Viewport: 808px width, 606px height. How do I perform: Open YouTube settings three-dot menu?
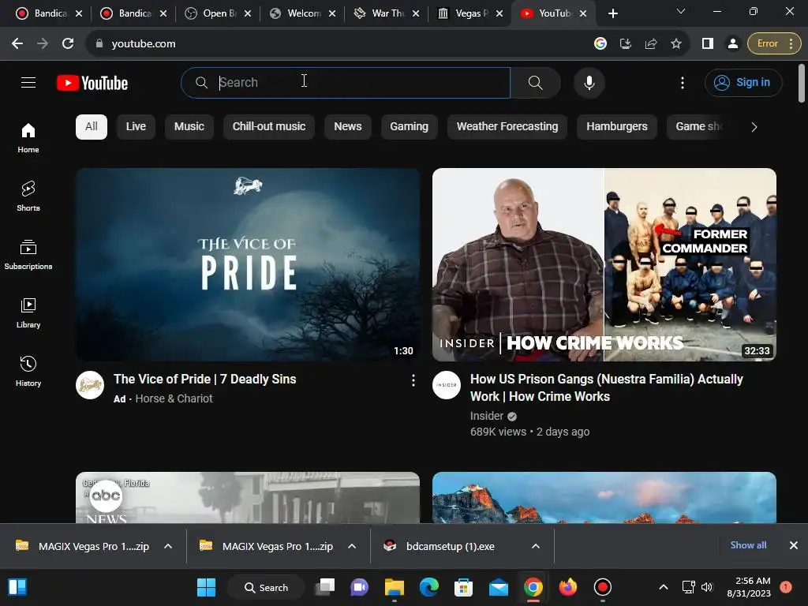pyautogui.click(x=683, y=82)
